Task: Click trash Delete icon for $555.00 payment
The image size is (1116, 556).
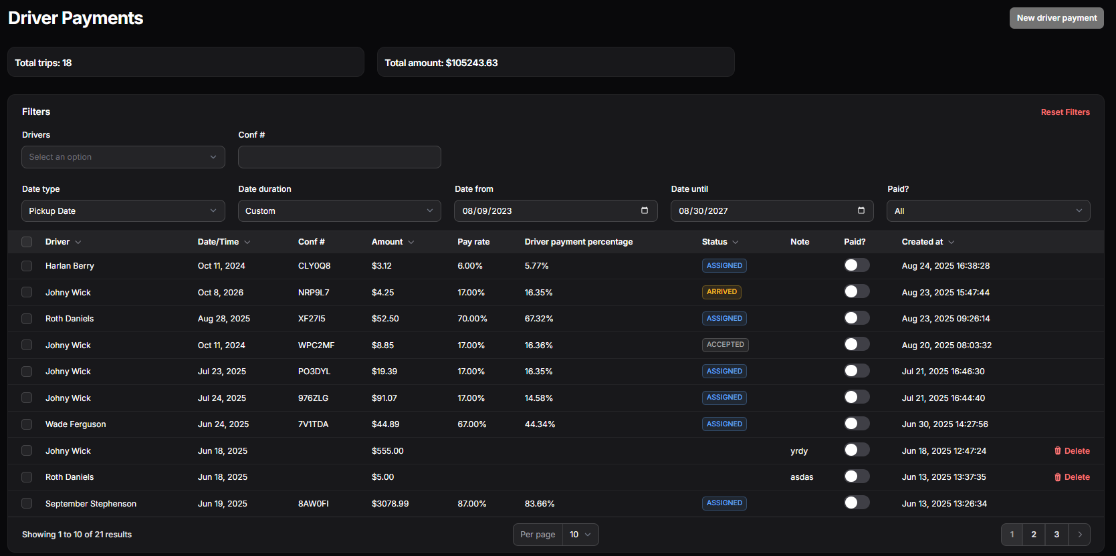Action: [x=1058, y=451]
